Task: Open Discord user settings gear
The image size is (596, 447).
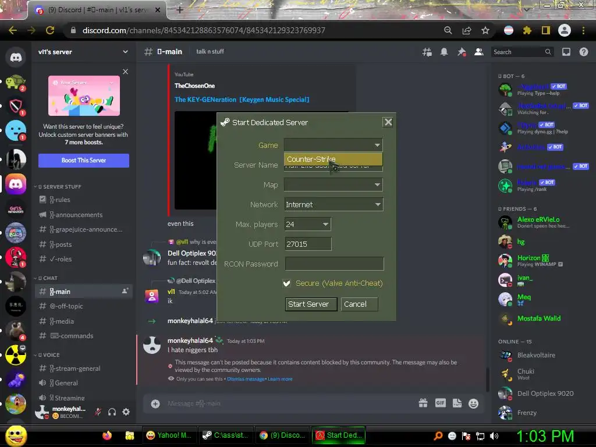Action: [x=126, y=411]
